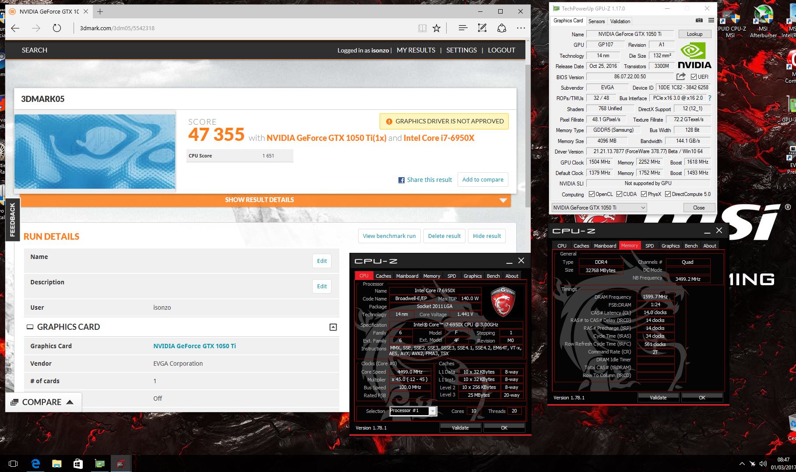Click LOGOUT in site header

pos(501,50)
